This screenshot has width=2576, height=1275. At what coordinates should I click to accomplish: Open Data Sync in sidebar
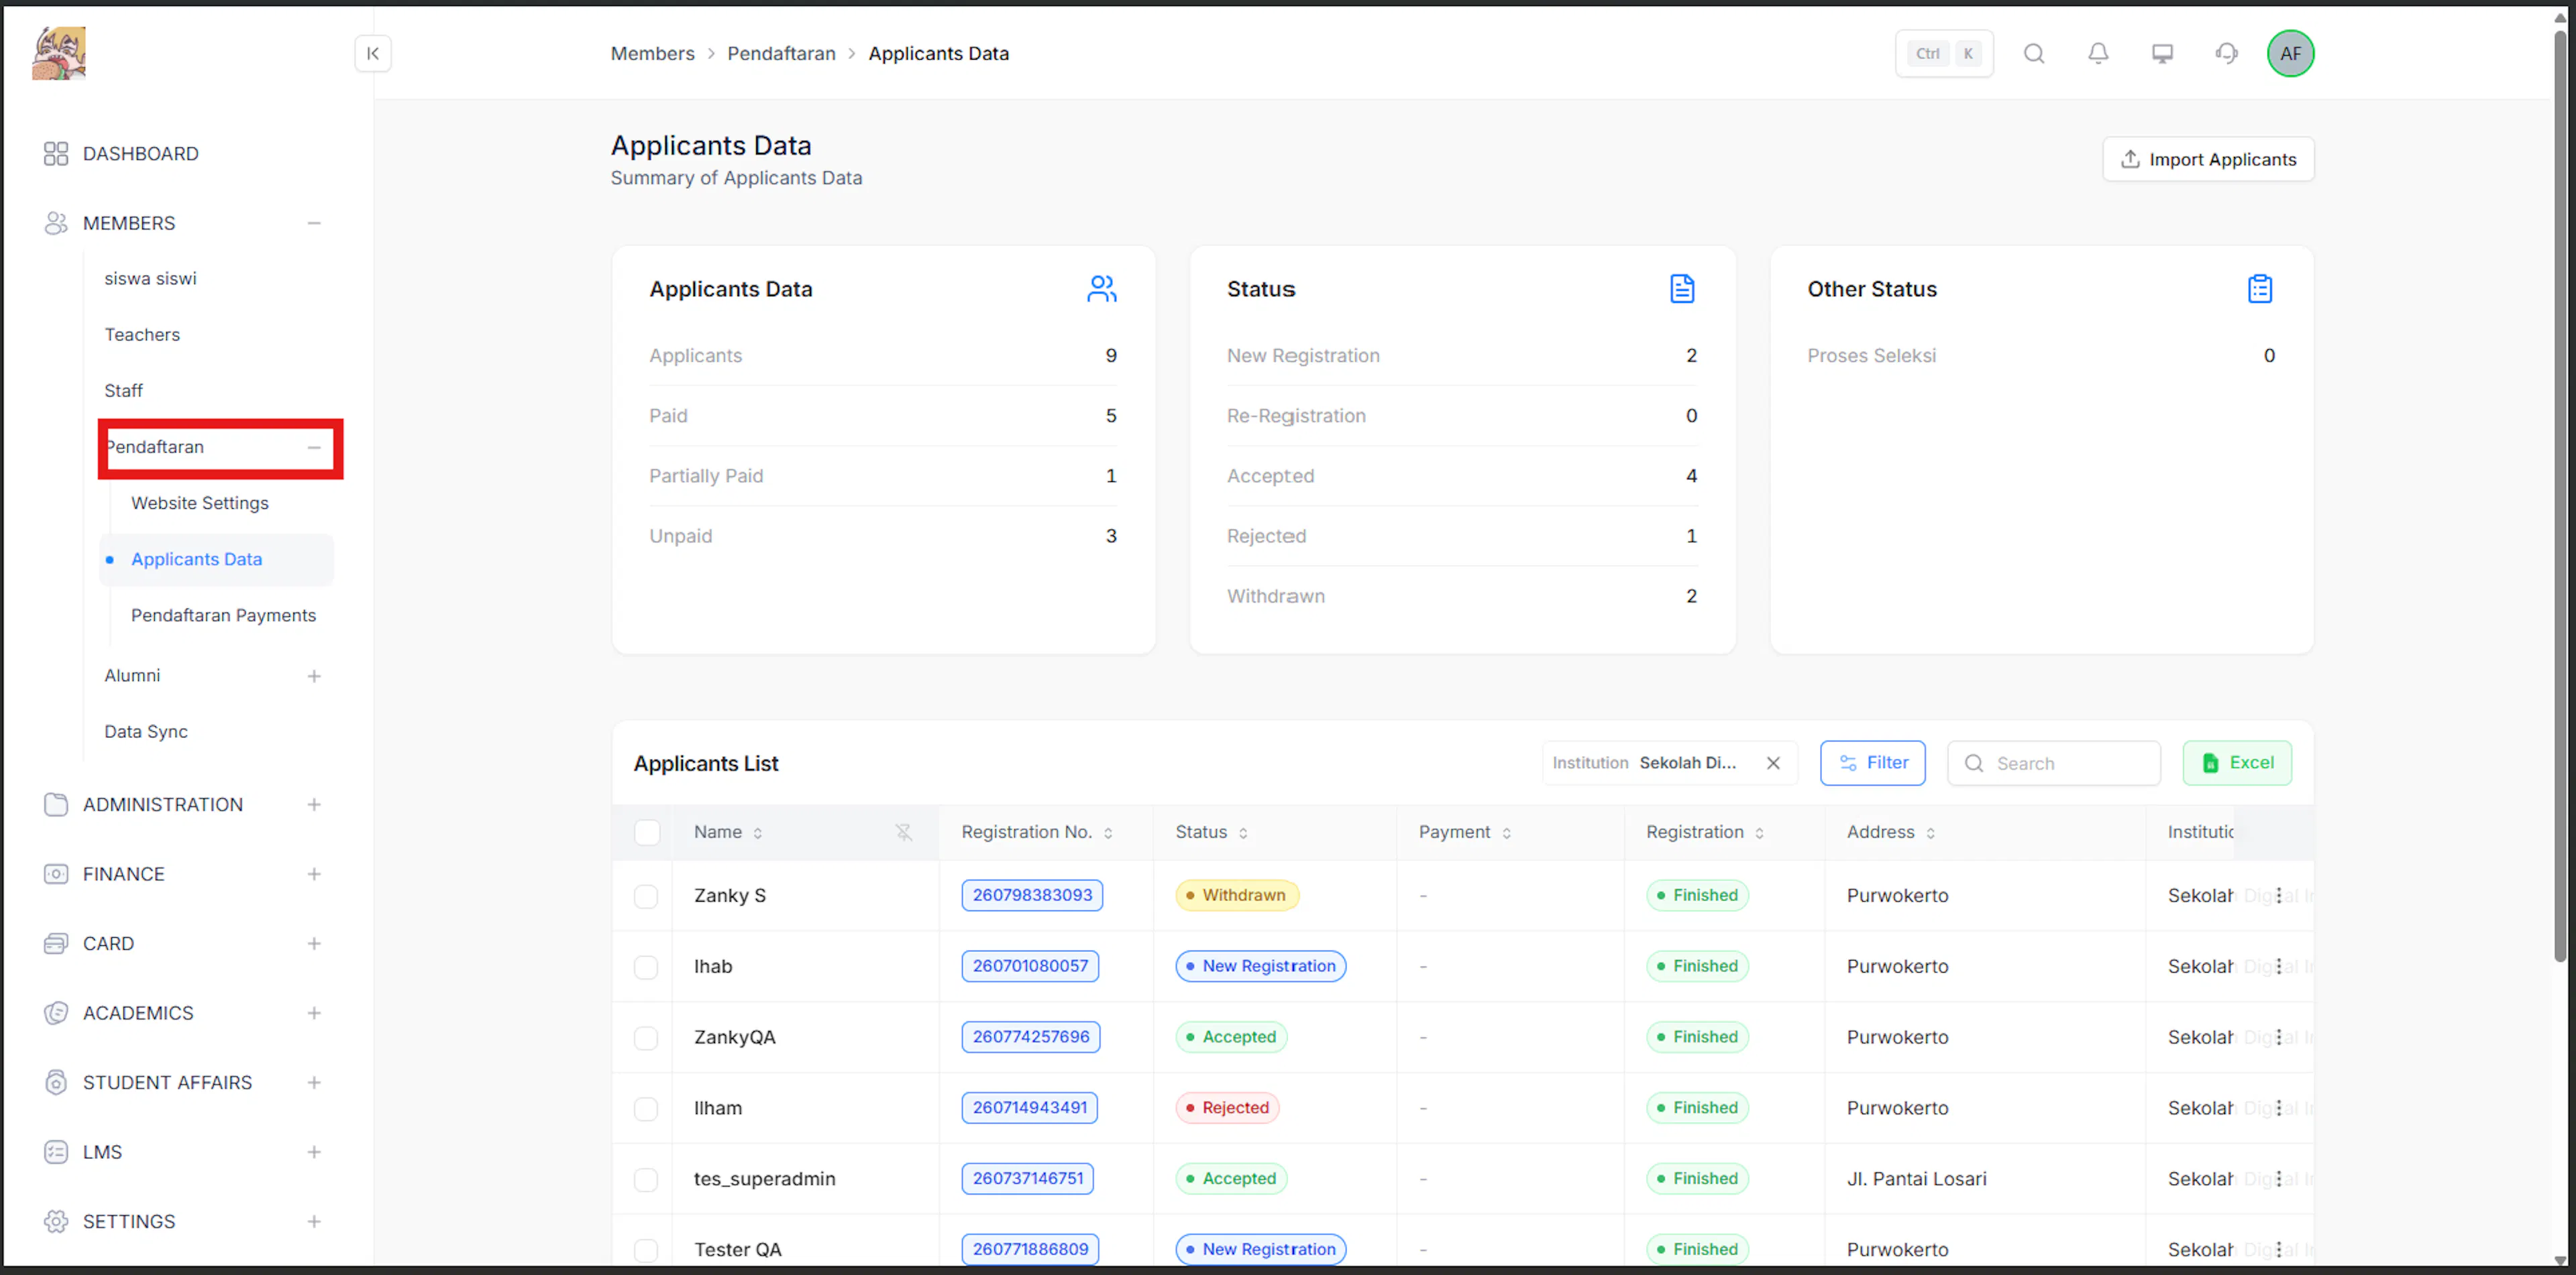146,731
